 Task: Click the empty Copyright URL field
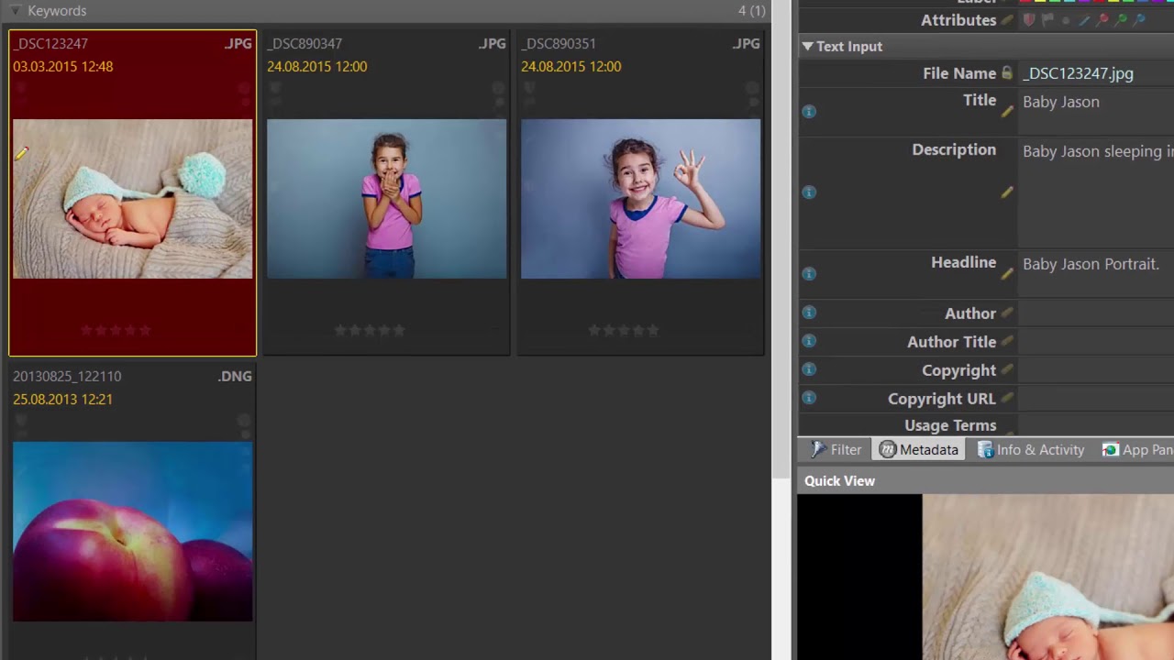click(x=1096, y=398)
